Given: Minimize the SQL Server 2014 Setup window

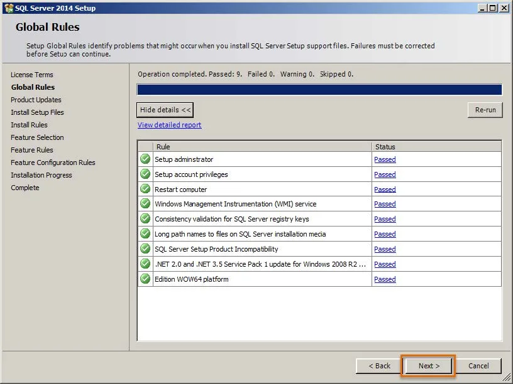Looking at the screenshot, I should click(x=482, y=8).
